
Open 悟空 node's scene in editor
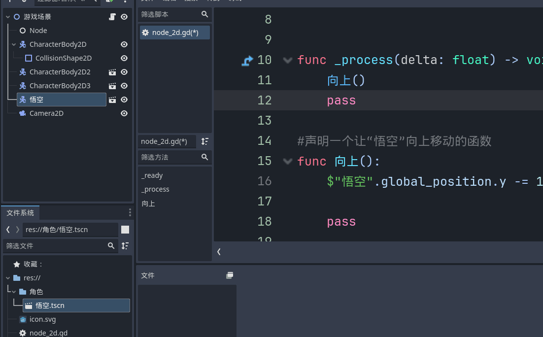tap(112, 100)
